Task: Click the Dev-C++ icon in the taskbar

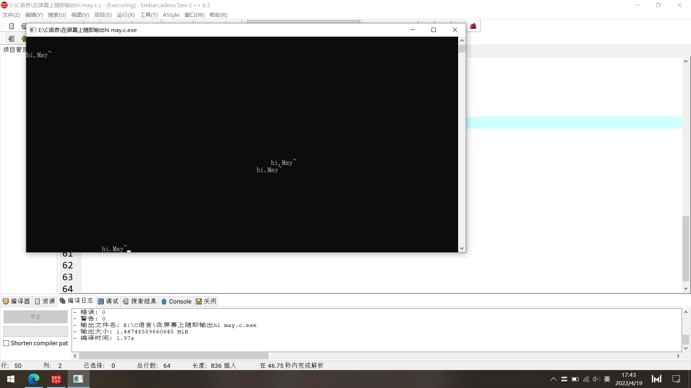Action: point(56,379)
